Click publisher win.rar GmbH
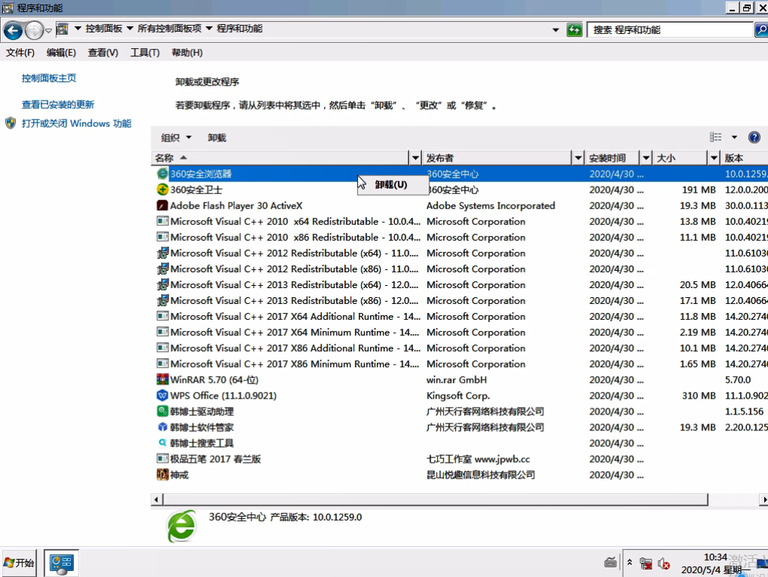768x577 pixels. click(x=457, y=380)
